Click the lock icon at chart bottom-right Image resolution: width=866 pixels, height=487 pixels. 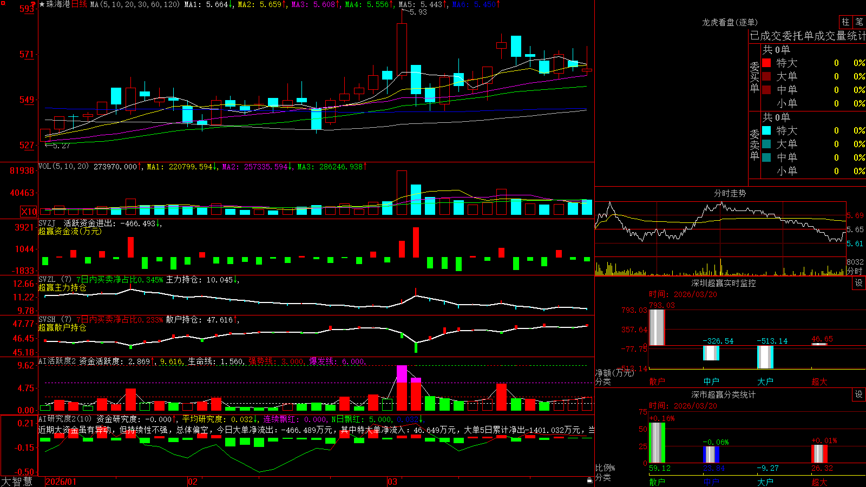[x=590, y=481]
